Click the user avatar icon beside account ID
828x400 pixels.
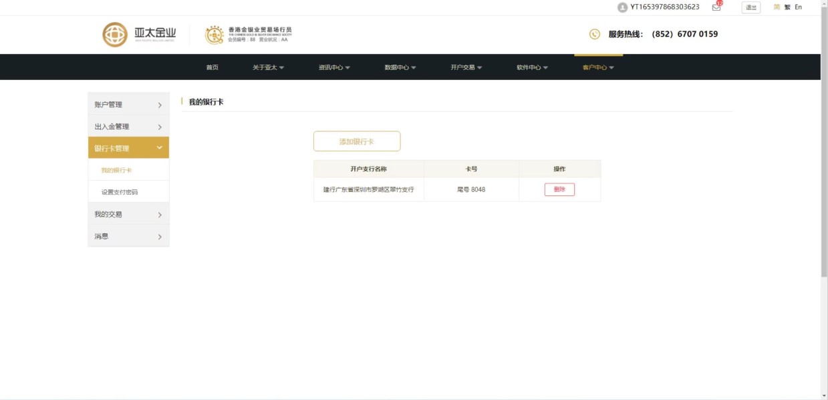click(622, 7)
